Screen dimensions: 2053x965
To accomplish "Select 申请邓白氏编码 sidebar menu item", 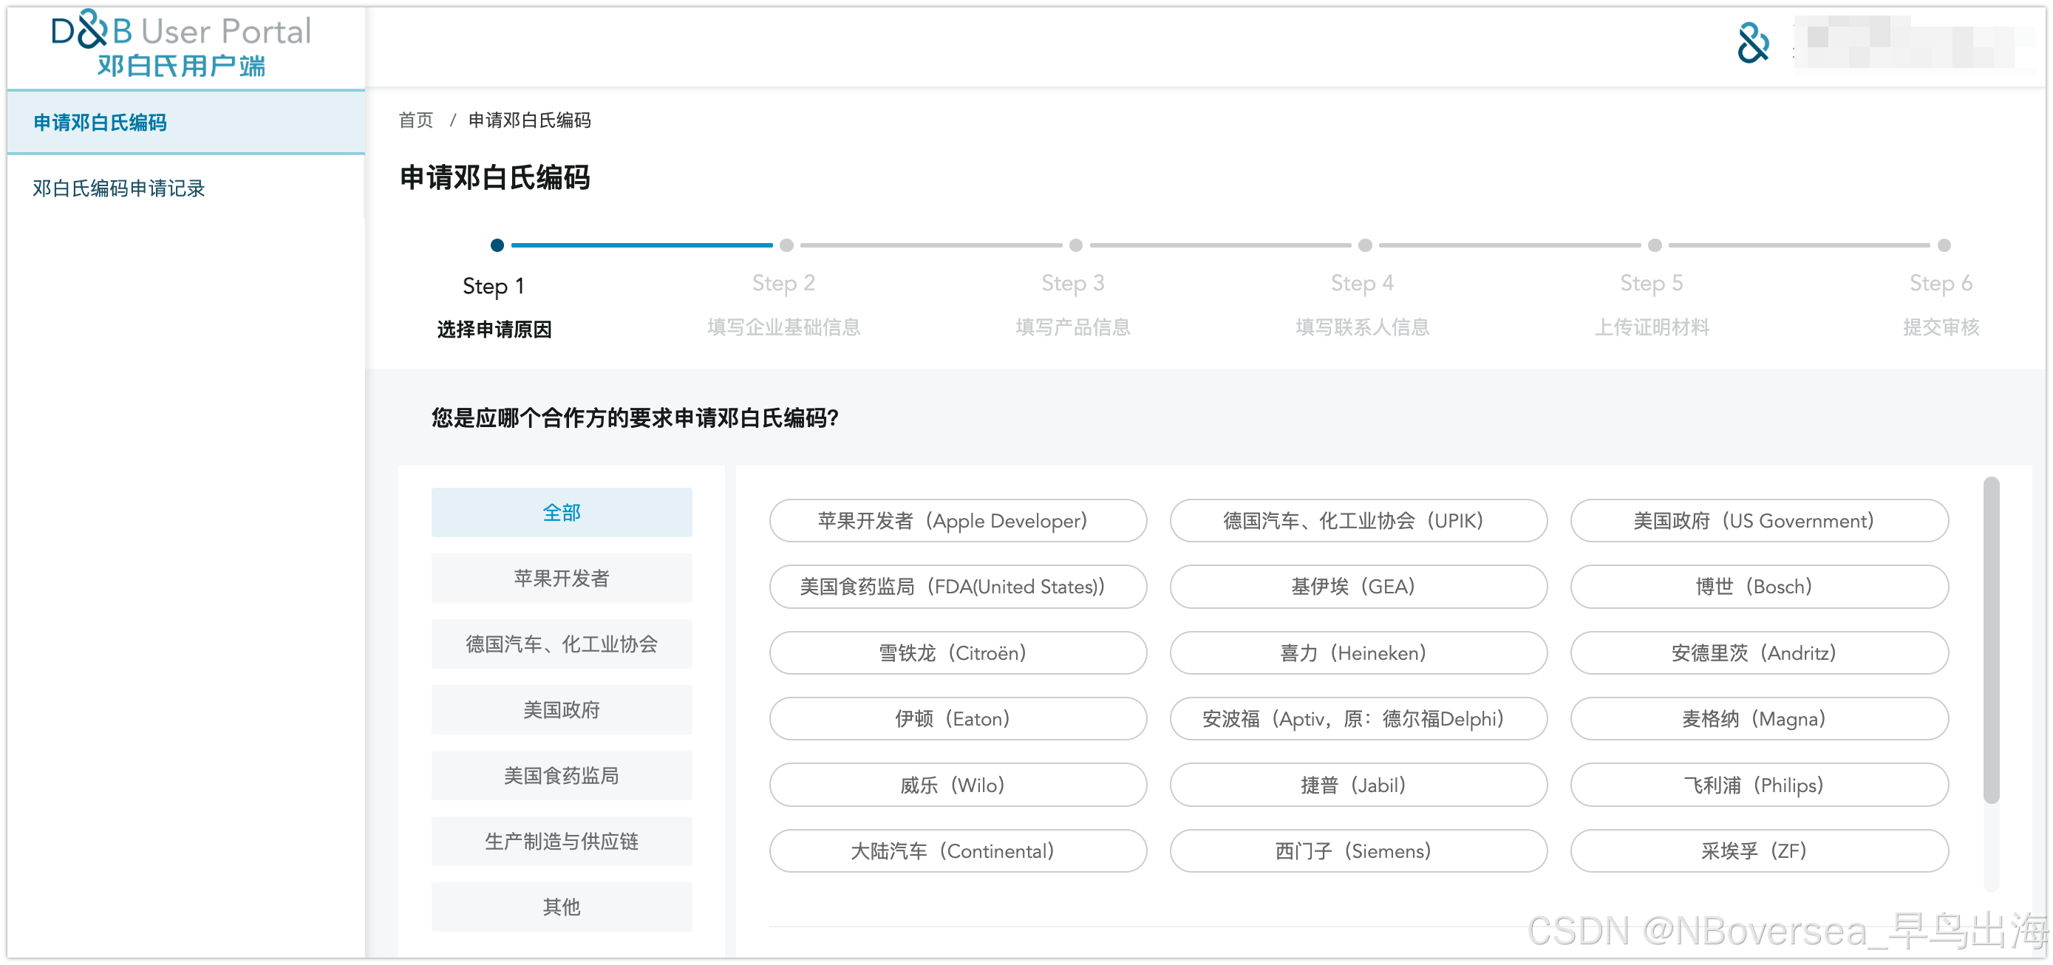I will click(x=101, y=122).
